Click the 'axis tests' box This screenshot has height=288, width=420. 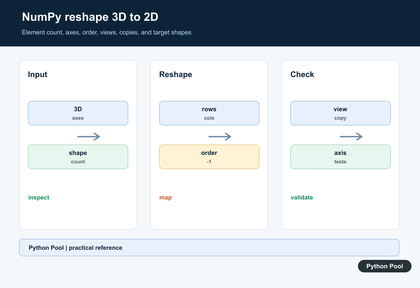(340, 157)
